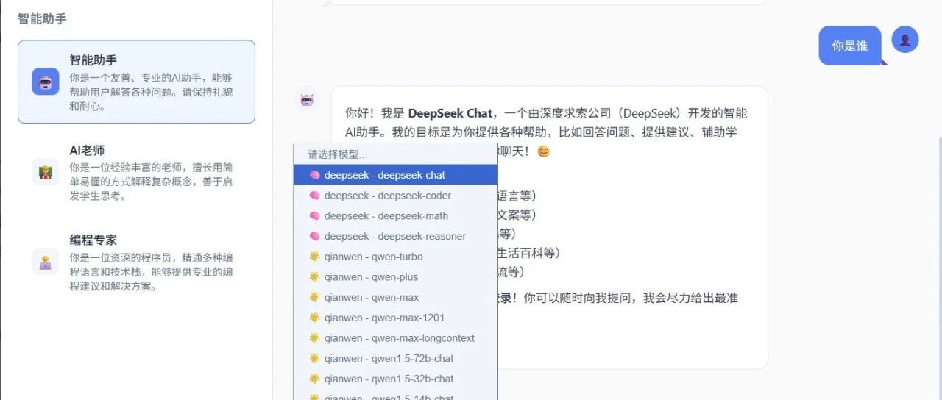Select deepseek - deepseek-chat model
This screenshot has height=400, width=942.
(x=395, y=175)
